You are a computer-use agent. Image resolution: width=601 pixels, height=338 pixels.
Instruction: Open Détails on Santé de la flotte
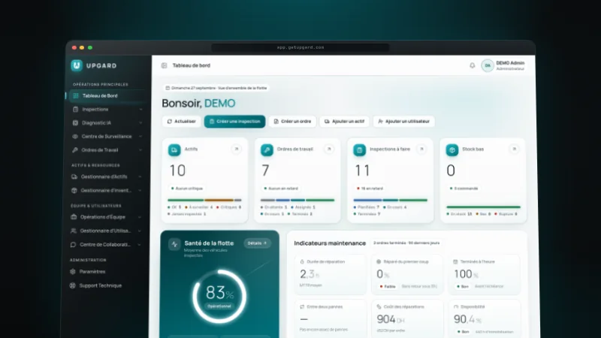pyautogui.click(x=257, y=243)
